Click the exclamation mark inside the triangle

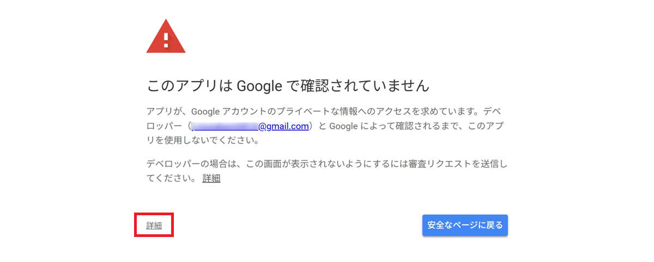click(166, 39)
